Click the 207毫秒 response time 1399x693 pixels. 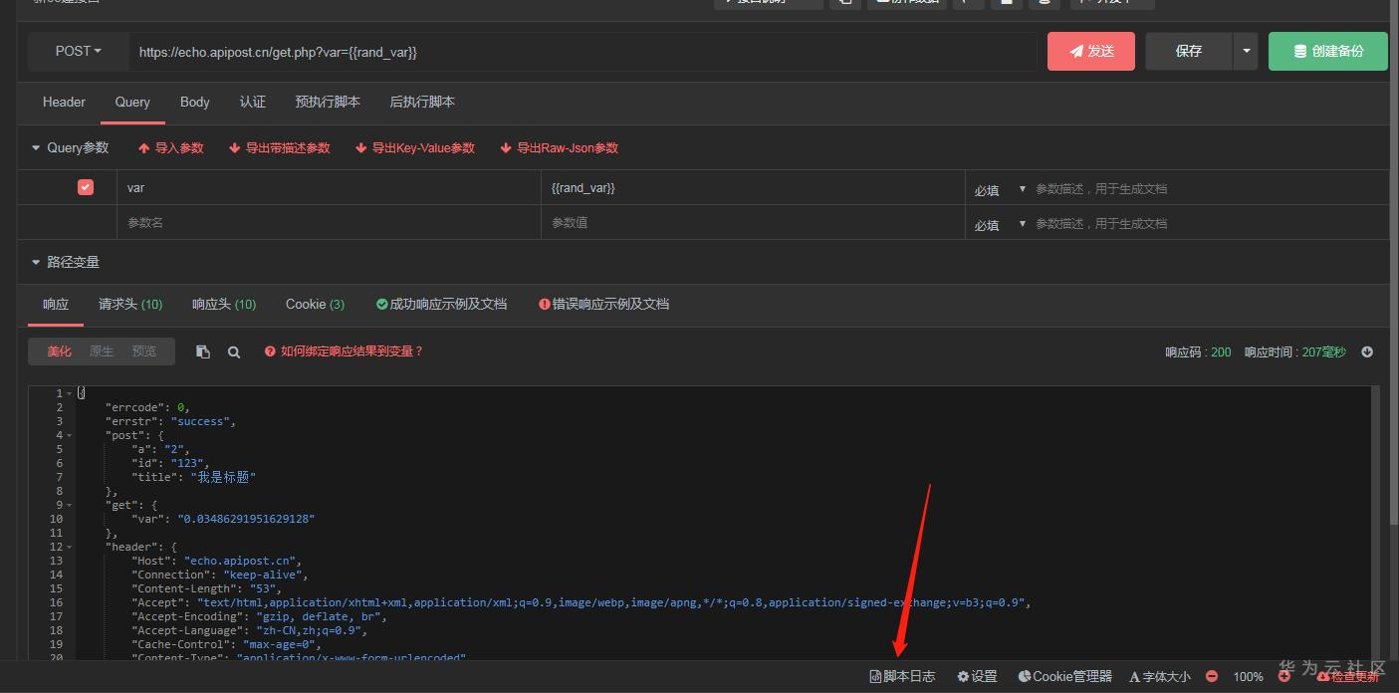point(1323,351)
